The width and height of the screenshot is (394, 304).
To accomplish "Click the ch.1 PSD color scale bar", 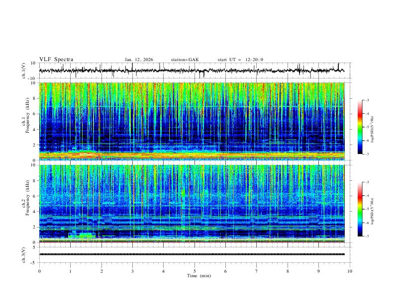I will point(360,127).
